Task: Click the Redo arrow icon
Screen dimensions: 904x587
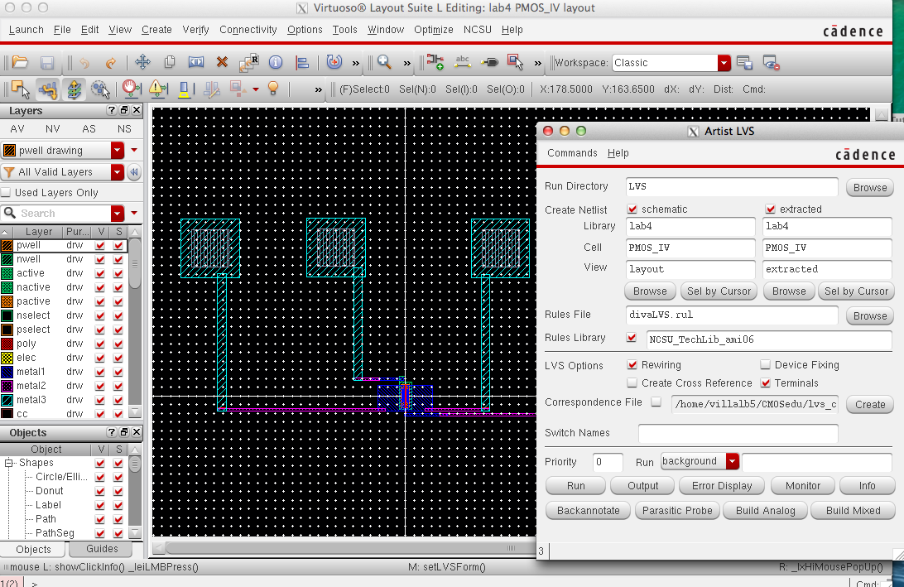Action: pyautogui.click(x=110, y=62)
